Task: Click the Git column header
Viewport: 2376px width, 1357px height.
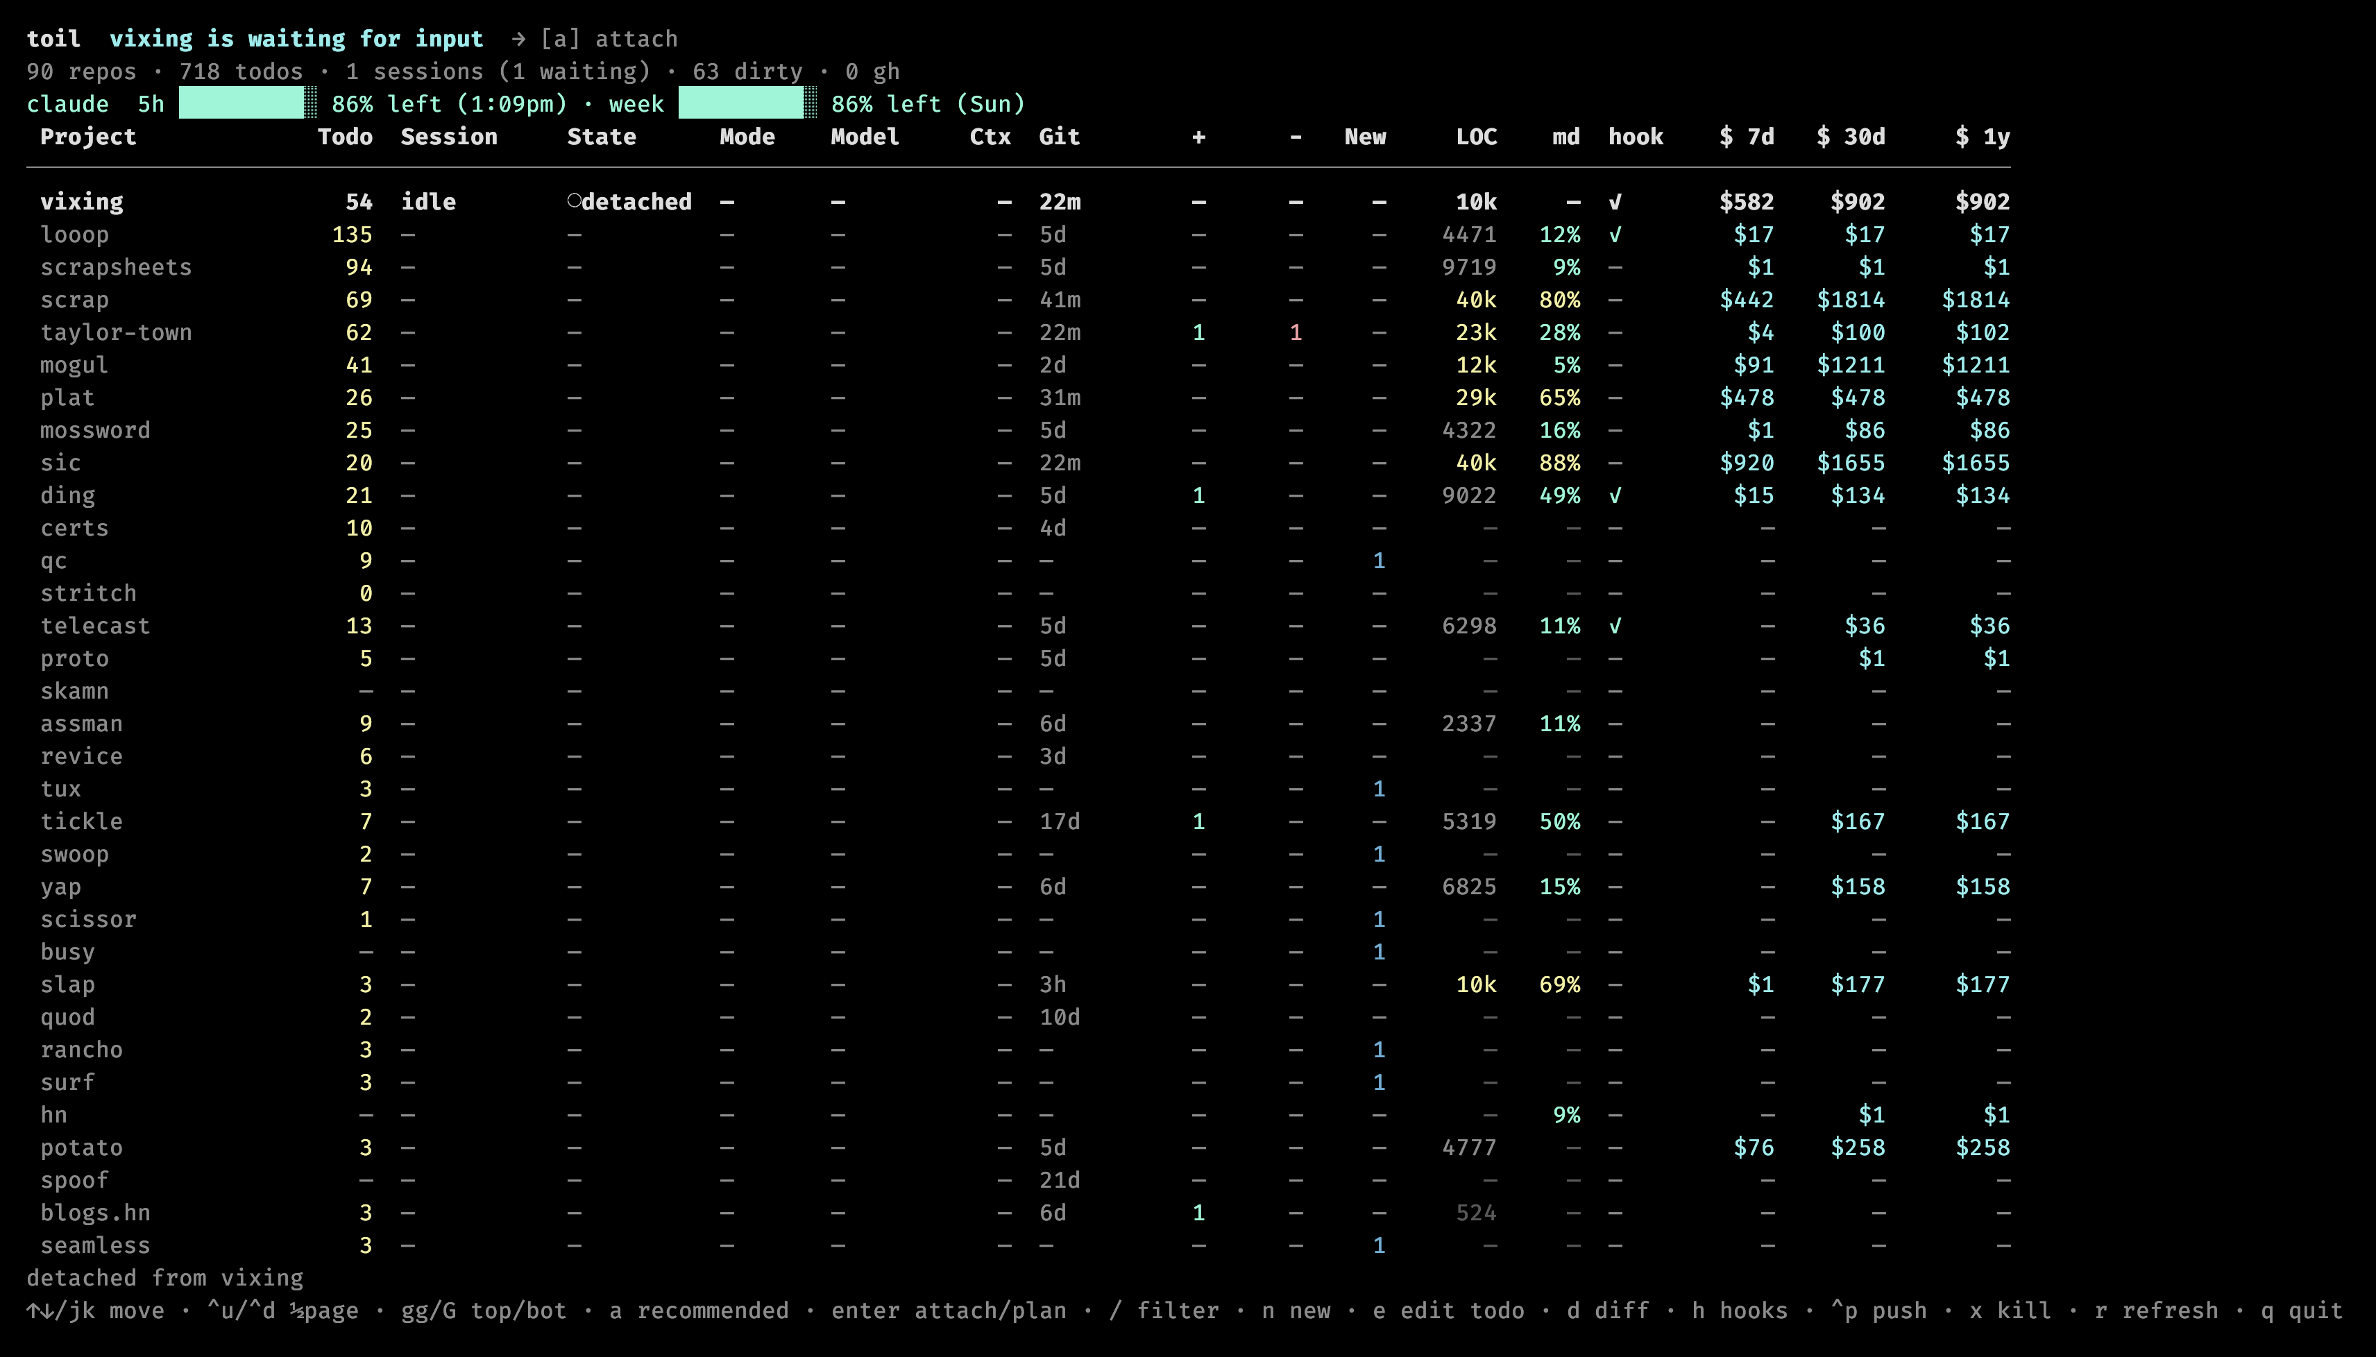Action: (x=1060, y=137)
